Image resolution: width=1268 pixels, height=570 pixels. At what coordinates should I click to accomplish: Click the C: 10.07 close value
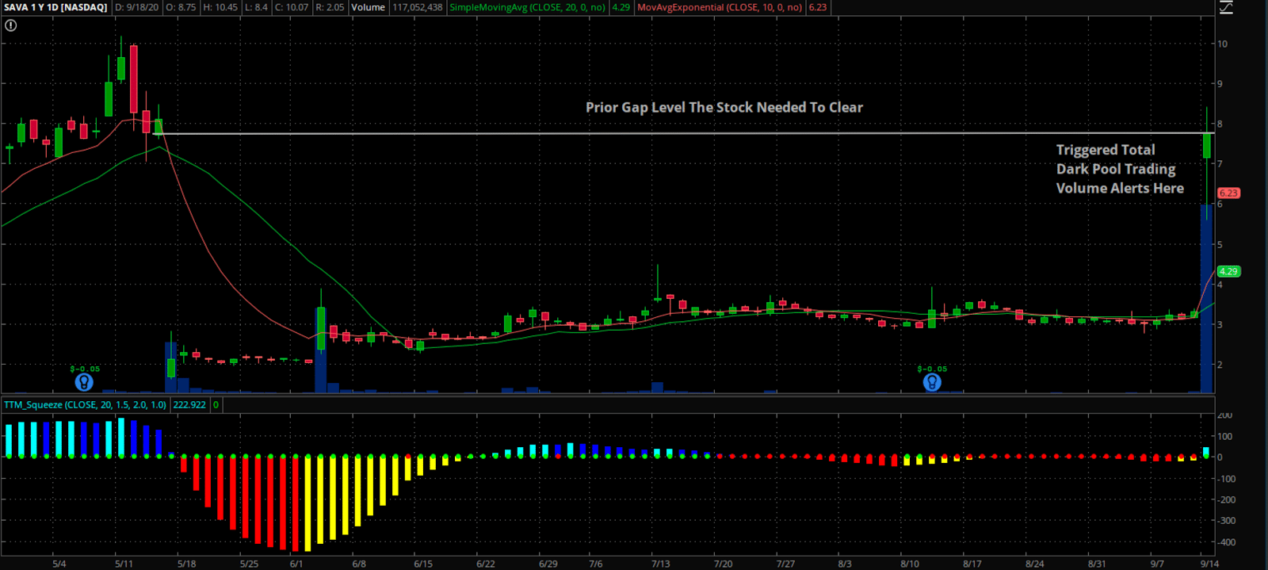click(x=292, y=7)
